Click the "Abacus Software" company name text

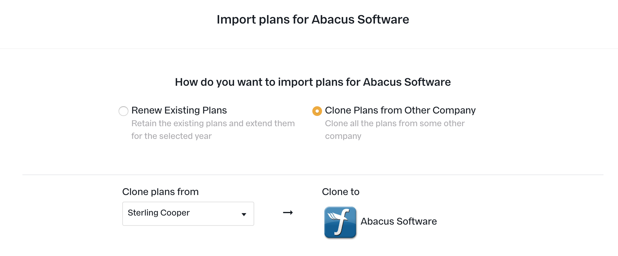pos(399,221)
